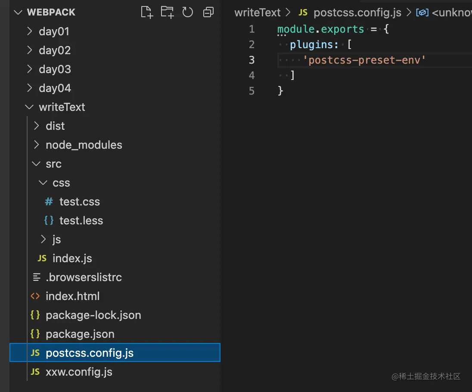Click the JS icon beside xxw.config.js
472x392 pixels.
(35, 372)
